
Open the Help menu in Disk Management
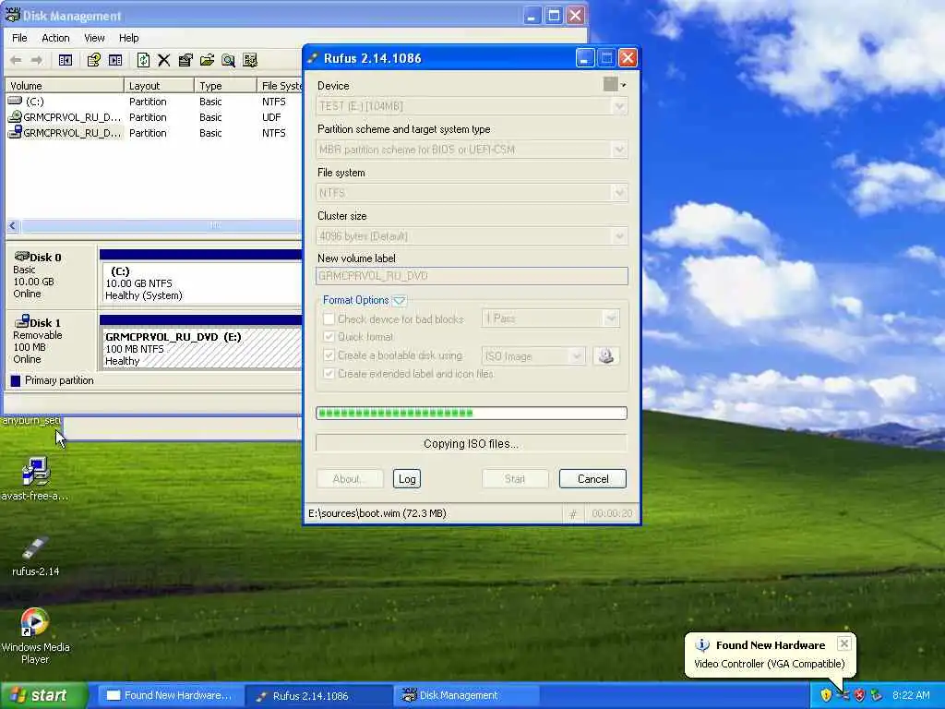(x=128, y=37)
